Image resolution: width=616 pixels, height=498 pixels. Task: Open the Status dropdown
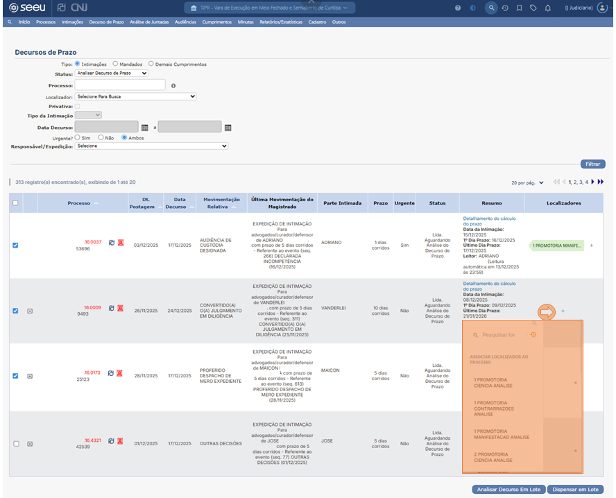coord(111,73)
